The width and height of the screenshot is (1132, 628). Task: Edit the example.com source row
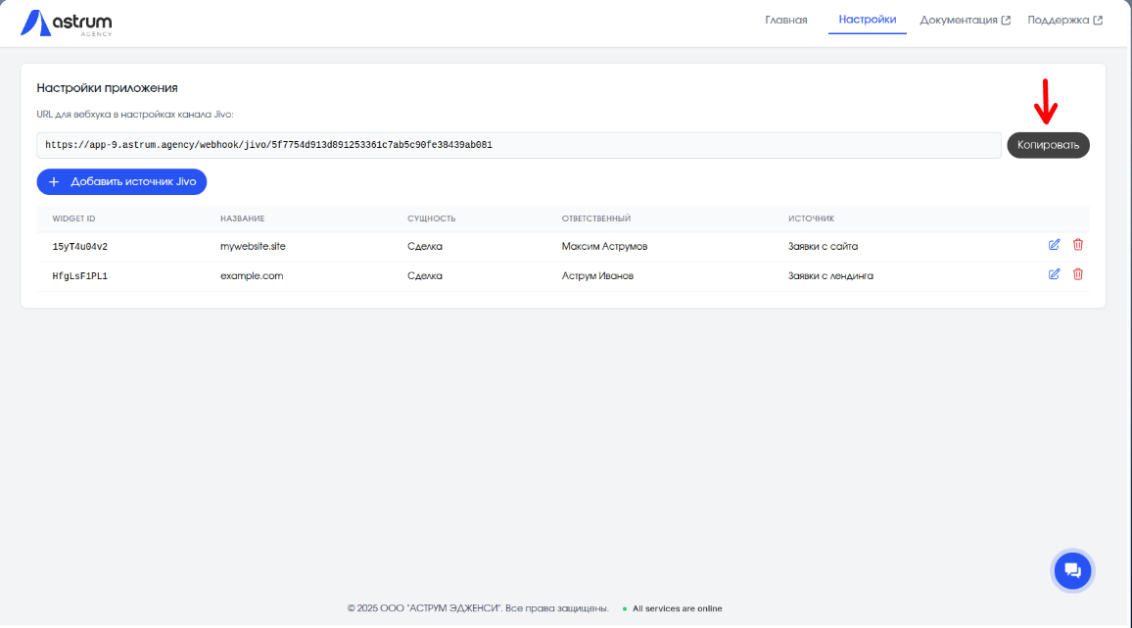click(x=1054, y=274)
